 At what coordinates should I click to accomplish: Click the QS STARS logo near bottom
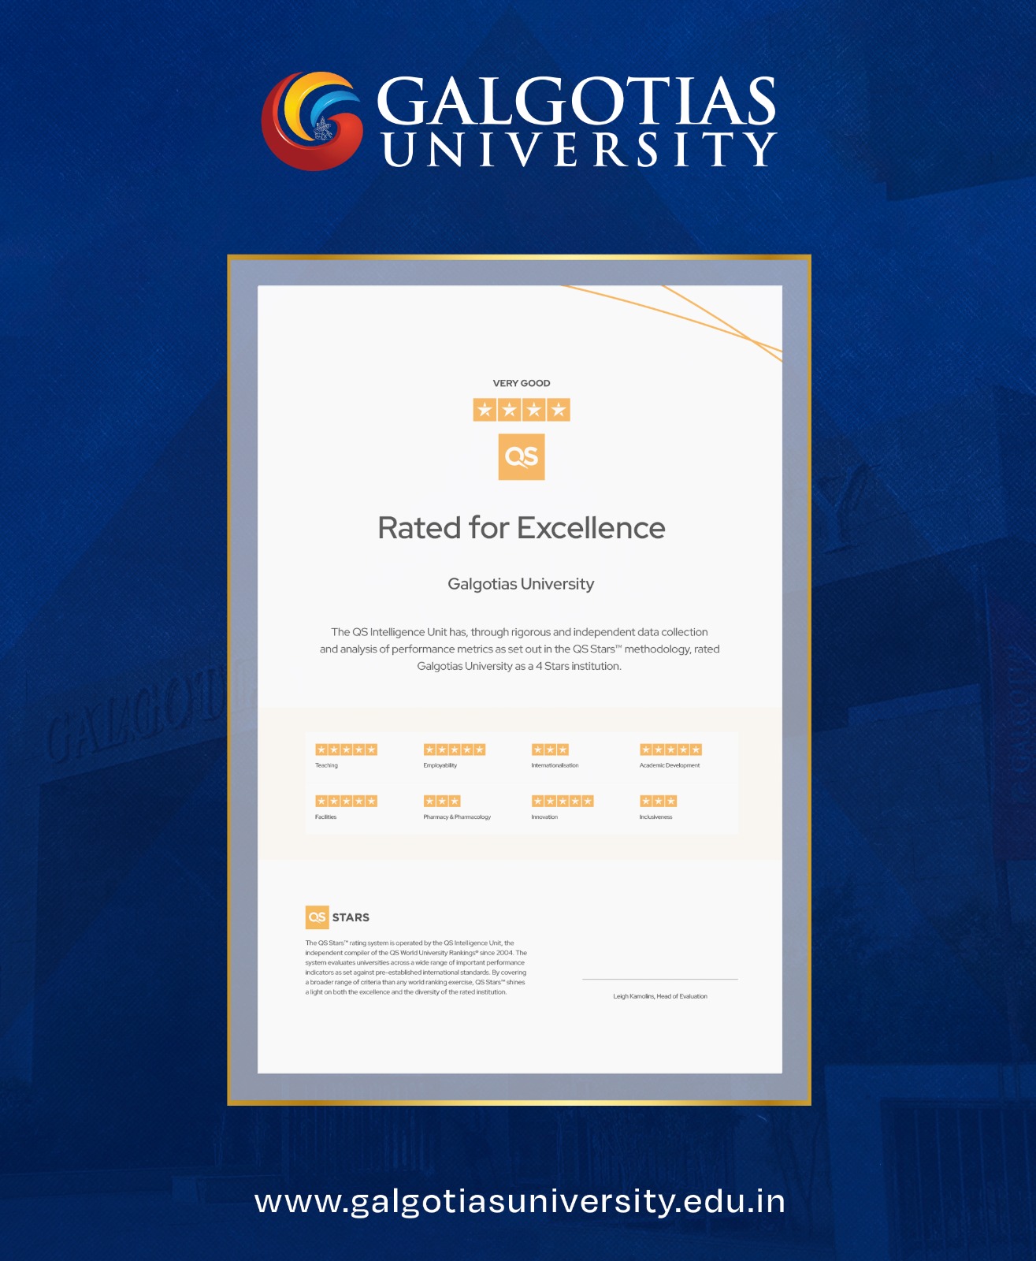pyautogui.click(x=337, y=917)
